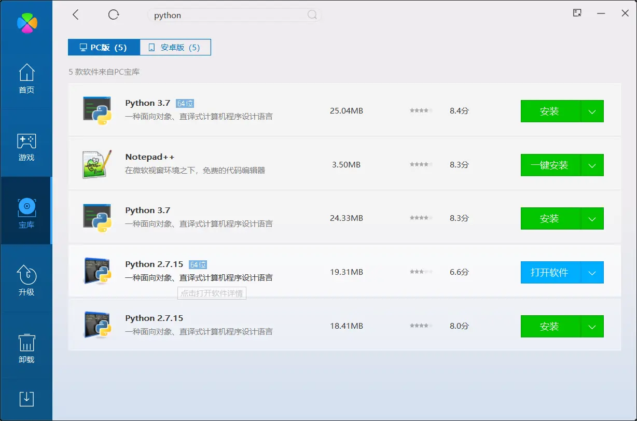Click the back arrow button
Viewport: 637px width, 421px height.
pyautogui.click(x=76, y=15)
